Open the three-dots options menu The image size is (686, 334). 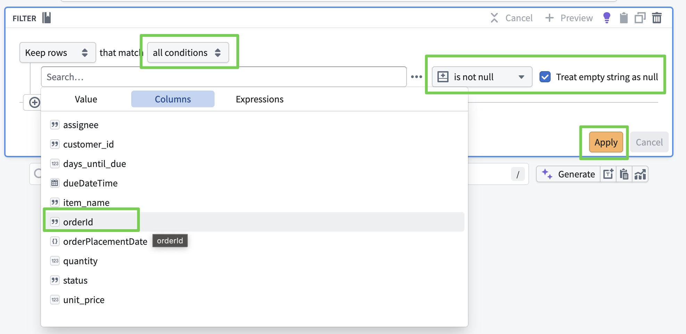(416, 77)
